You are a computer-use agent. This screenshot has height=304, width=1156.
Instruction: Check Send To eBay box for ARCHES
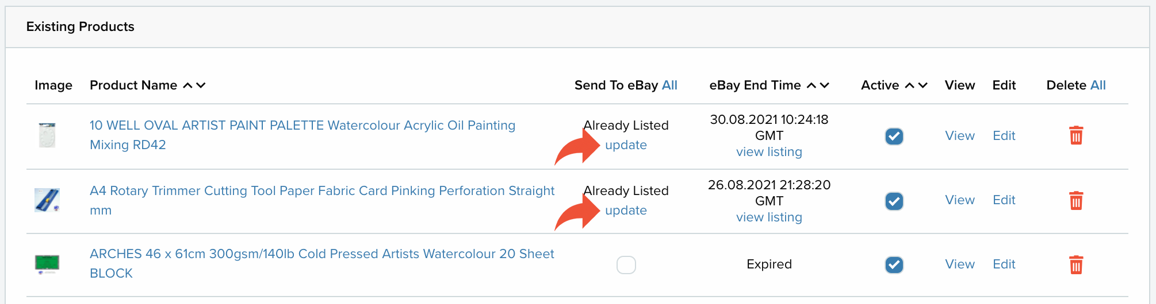point(626,265)
